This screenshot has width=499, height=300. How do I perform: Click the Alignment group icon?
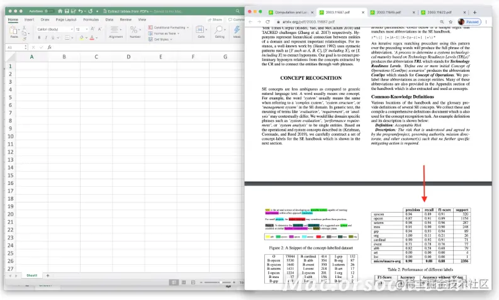tap(115, 30)
